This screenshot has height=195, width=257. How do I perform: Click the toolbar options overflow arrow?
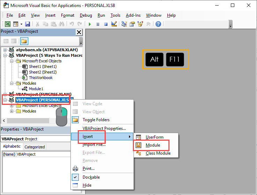click(x=230, y=24)
